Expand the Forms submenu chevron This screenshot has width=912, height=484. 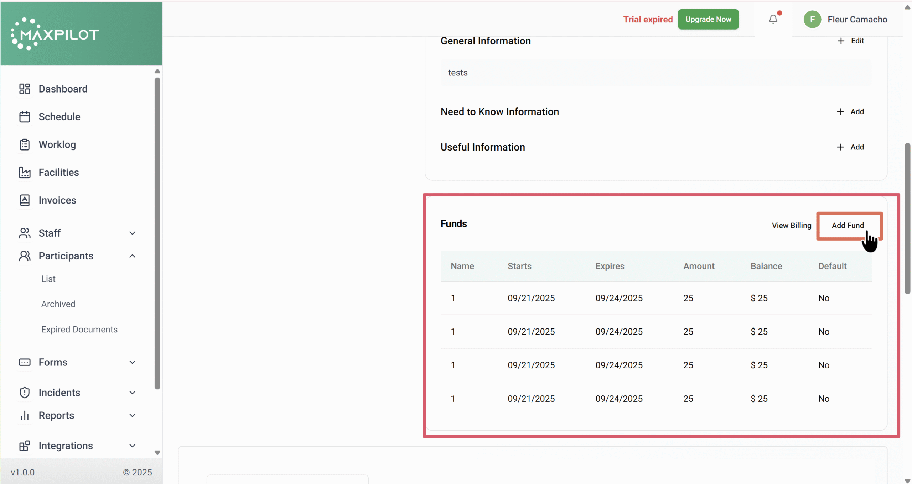pos(133,362)
